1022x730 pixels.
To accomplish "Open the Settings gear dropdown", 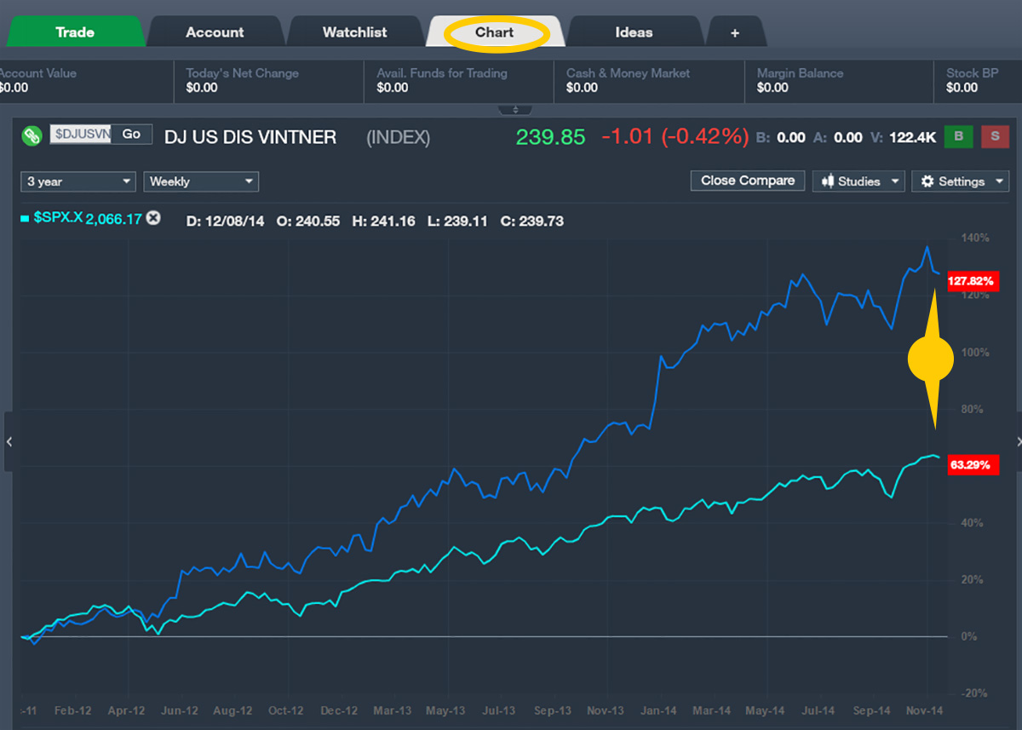I will pos(960,181).
